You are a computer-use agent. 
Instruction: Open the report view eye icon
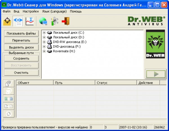[x=18, y=21]
